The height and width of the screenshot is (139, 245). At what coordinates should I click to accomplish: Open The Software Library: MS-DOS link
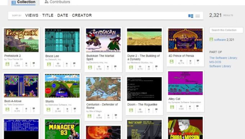pos(223,60)
